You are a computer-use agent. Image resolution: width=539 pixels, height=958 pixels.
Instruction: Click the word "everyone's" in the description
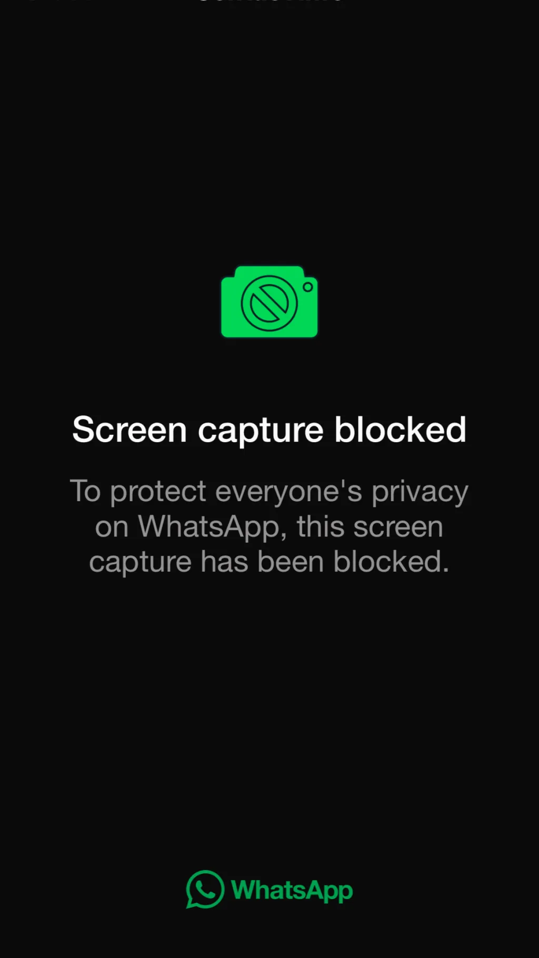tap(288, 493)
